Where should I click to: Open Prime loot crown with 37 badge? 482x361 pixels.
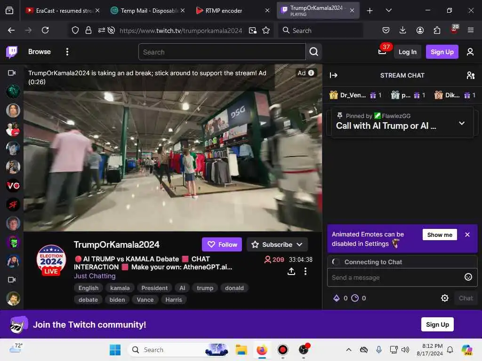[x=382, y=51]
